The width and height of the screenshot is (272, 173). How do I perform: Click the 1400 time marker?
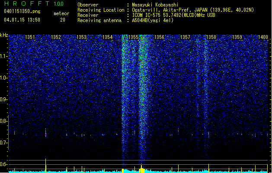pyautogui.click(x=263, y=37)
